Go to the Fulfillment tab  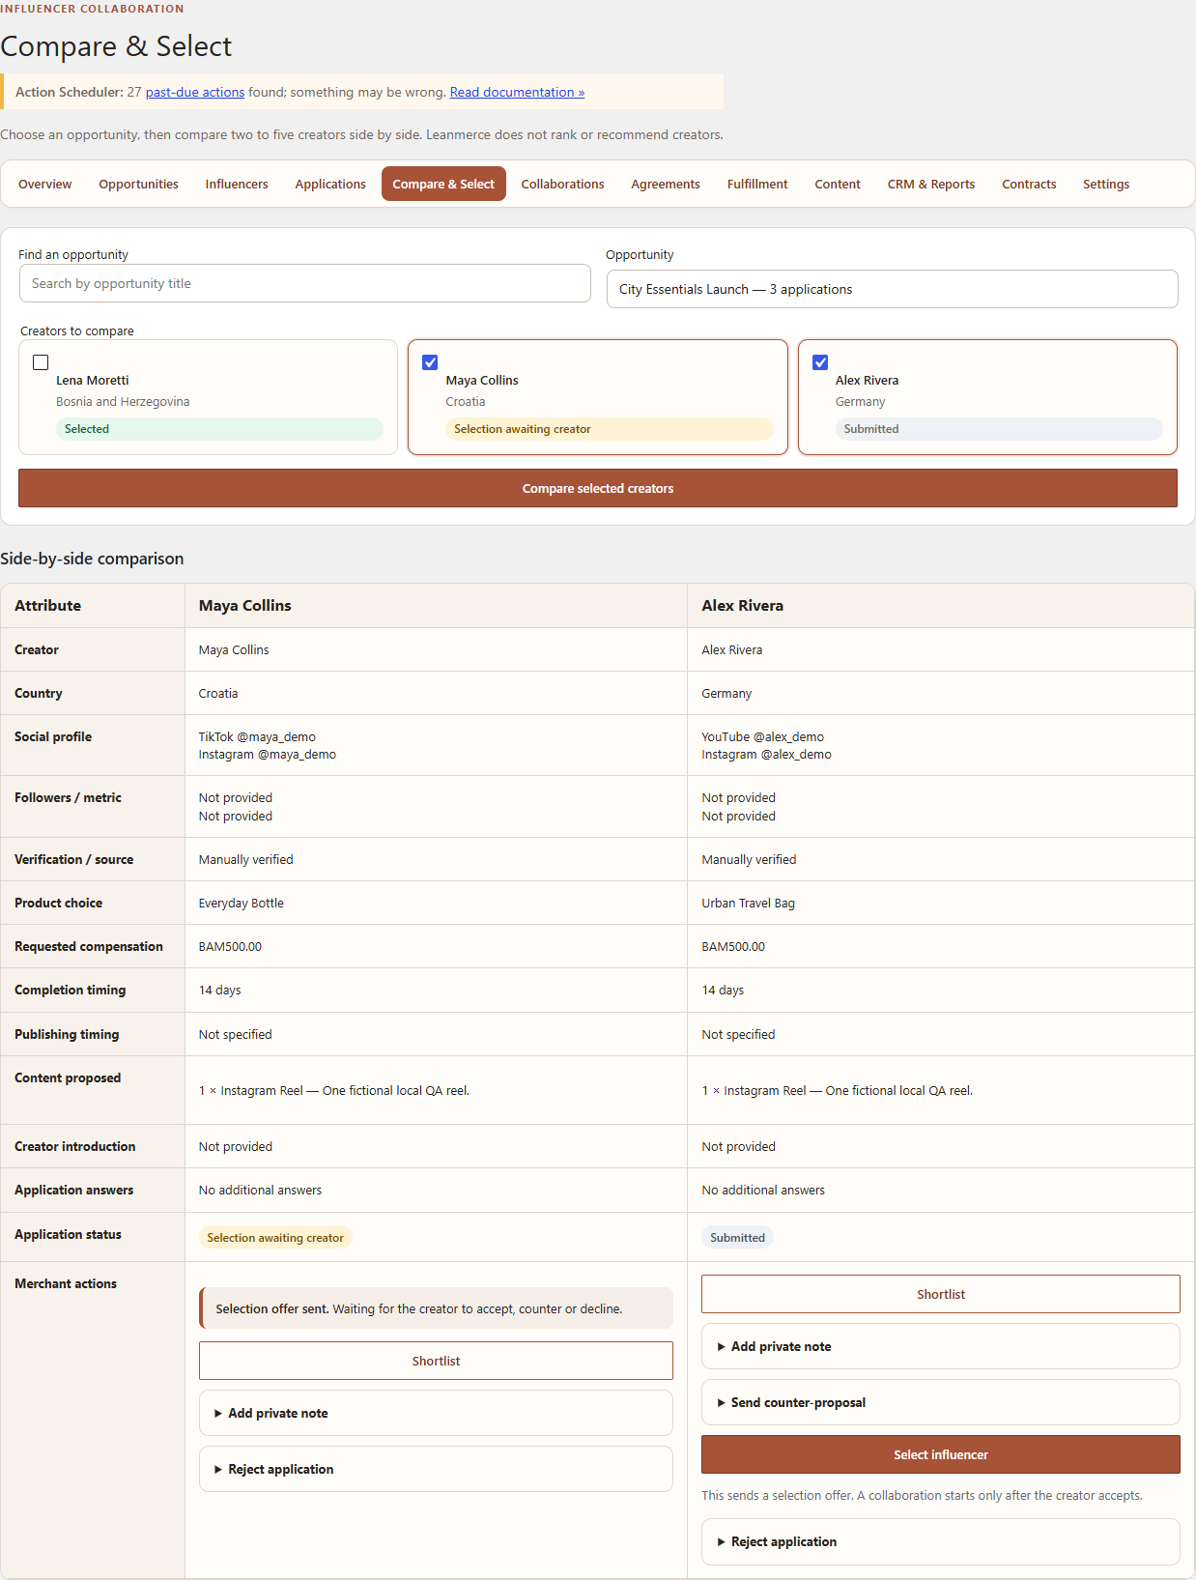pos(757,184)
